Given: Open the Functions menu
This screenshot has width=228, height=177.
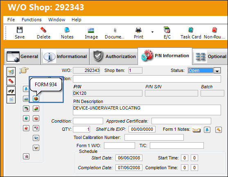Looking at the screenshot, I should tap(32, 20).
